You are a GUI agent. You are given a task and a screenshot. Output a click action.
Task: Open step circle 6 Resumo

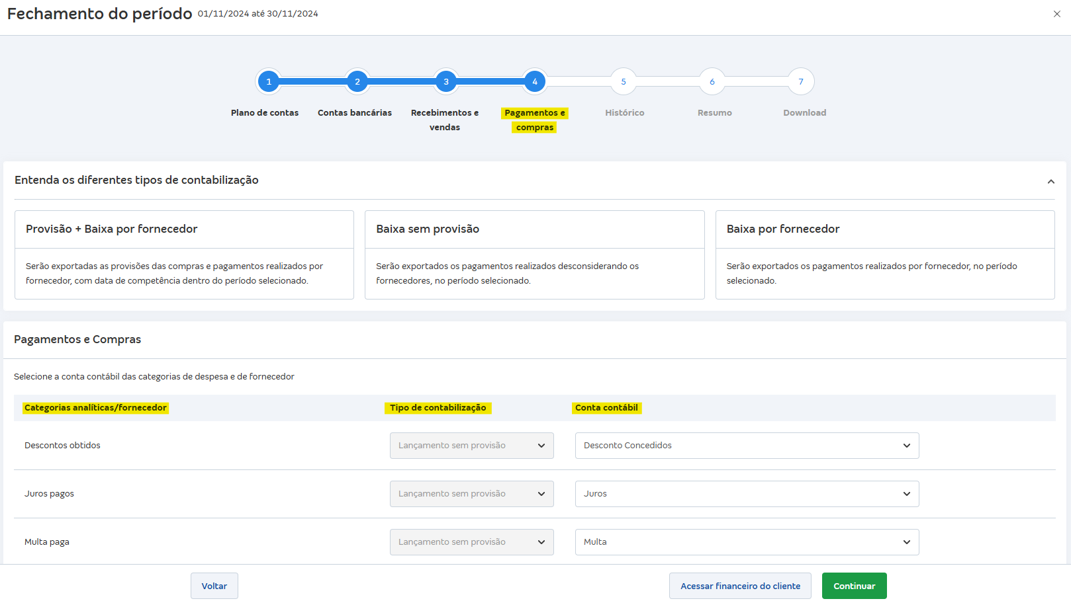click(712, 81)
